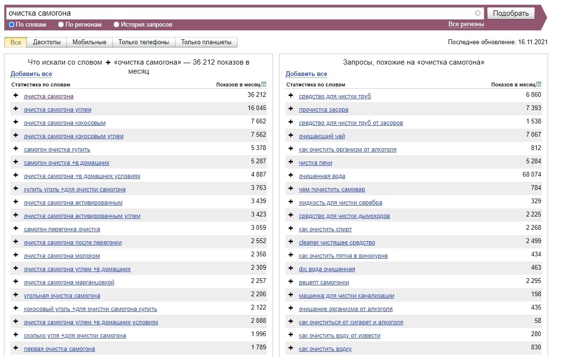561x357 pixels.
Task: Add 'прочистка засора' via its plus icon
Action: point(291,109)
